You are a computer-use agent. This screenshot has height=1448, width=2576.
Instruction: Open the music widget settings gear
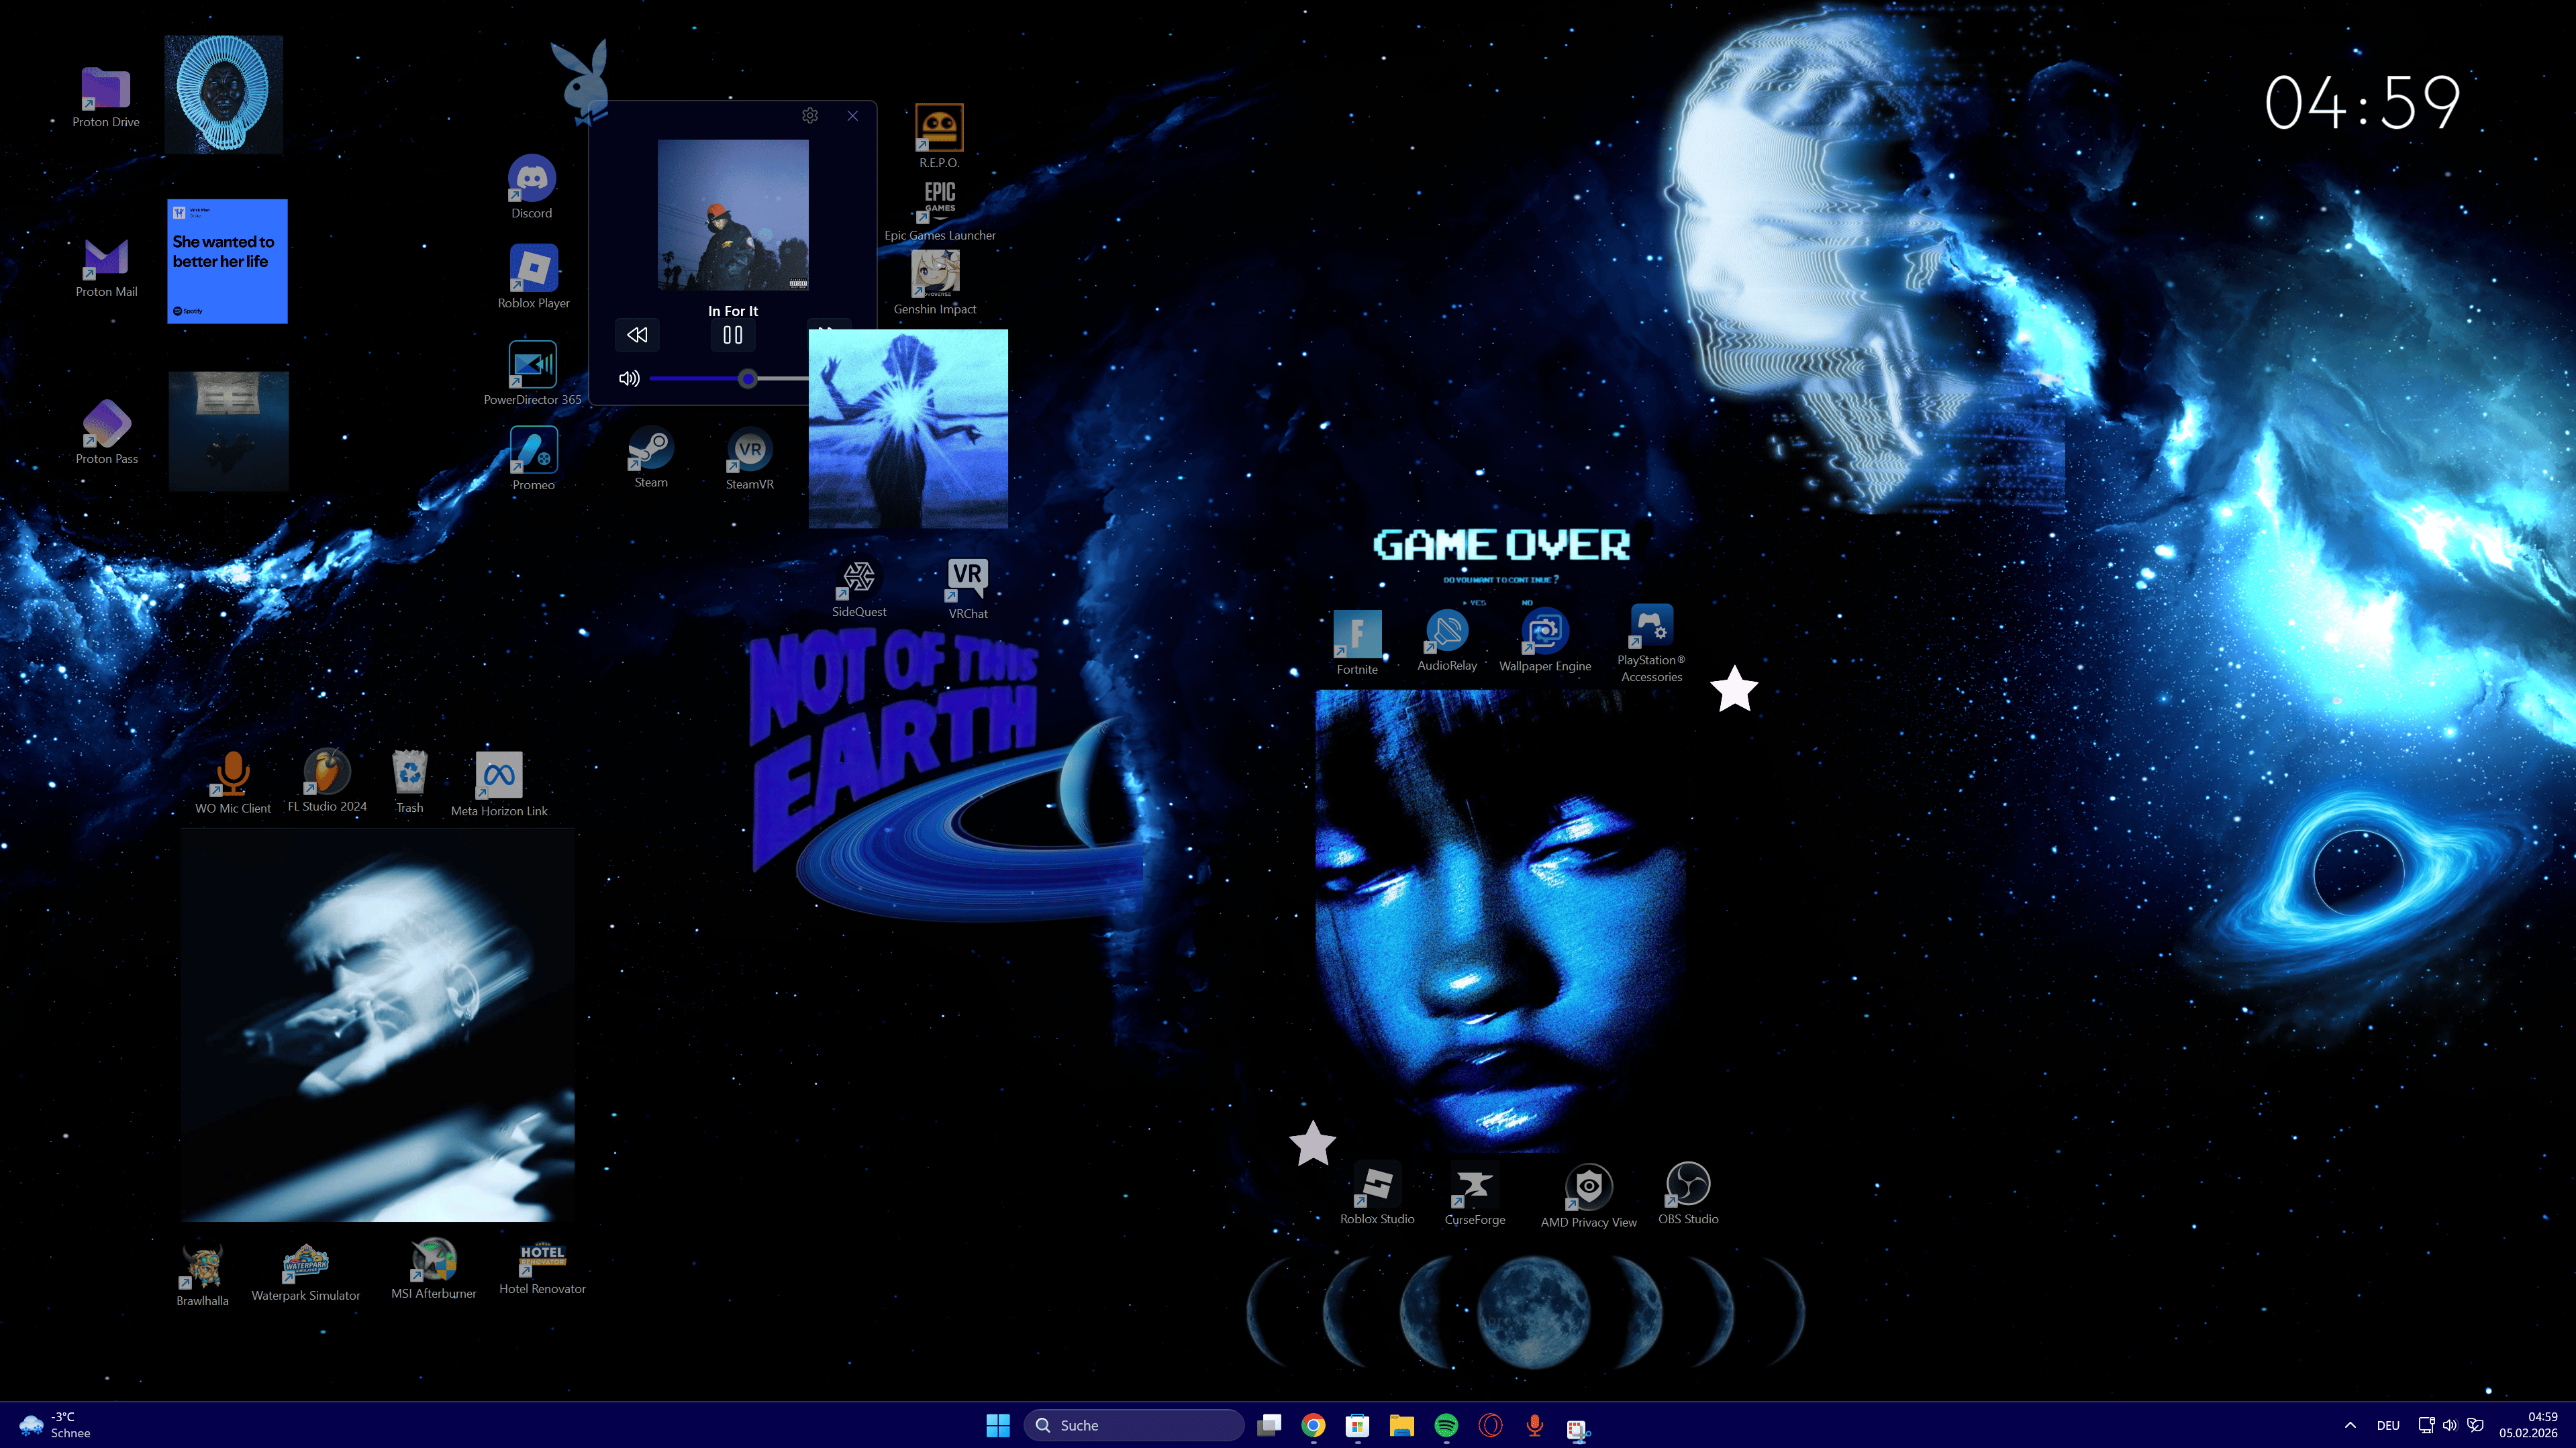810,116
